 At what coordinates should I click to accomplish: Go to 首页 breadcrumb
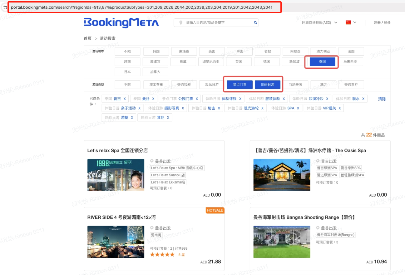[x=87, y=38]
